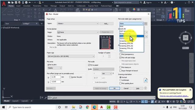Toggle polar tracking in status bar
The width and height of the screenshot is (195, 110).
pyautogui.click(x=131, y=102)
